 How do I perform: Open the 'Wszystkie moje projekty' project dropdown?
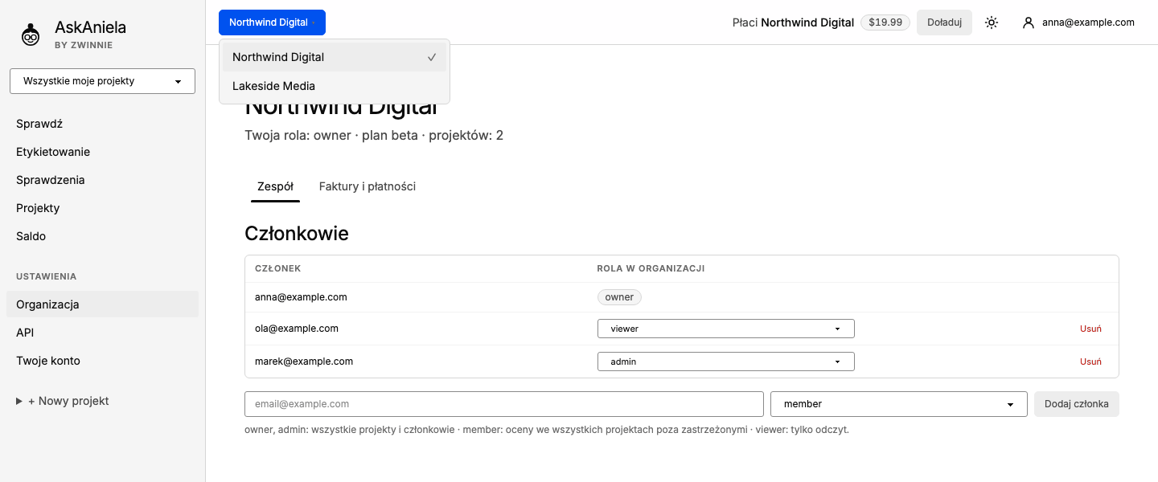point(102,81)
